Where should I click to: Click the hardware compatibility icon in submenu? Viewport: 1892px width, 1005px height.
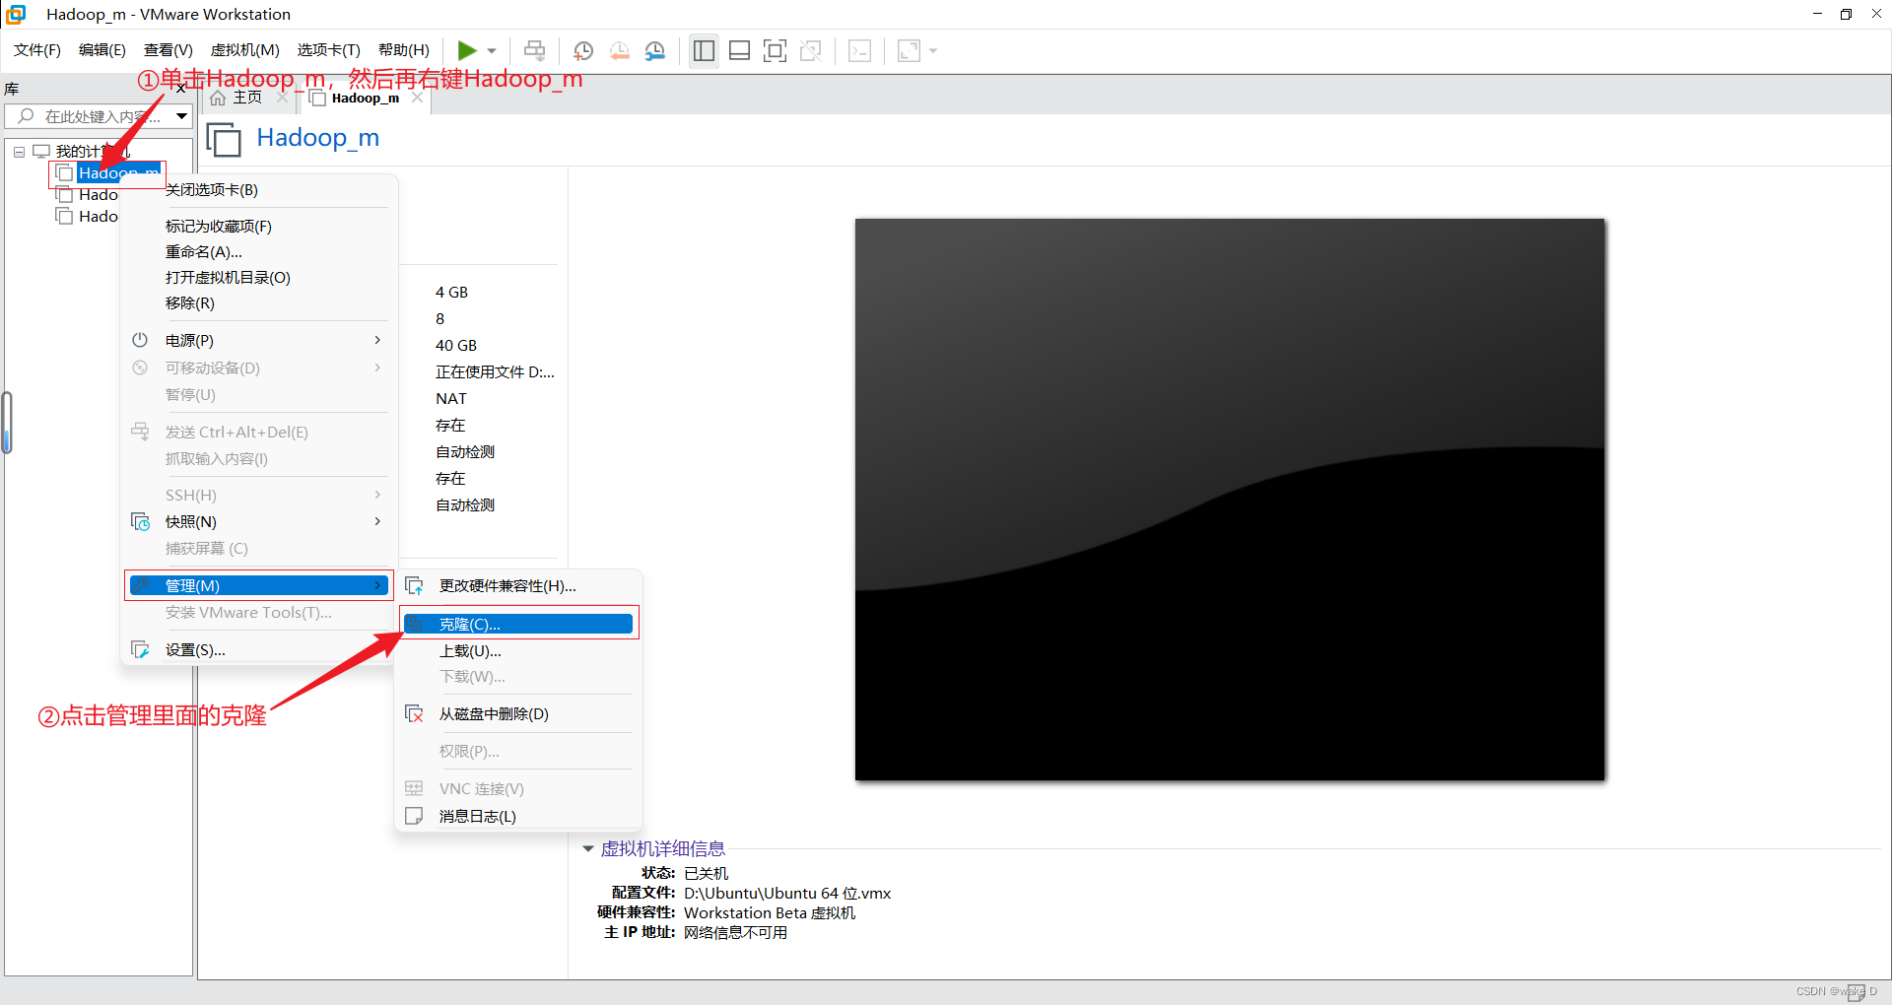pyautogui.click(x=415, y=586)
